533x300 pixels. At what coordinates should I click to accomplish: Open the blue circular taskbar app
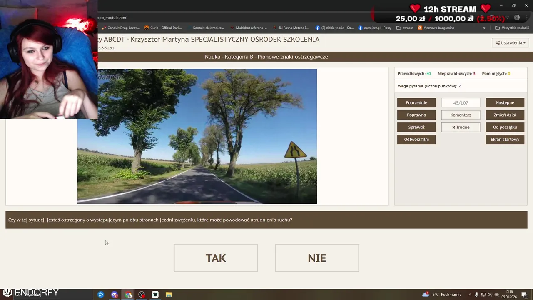pos(101,295)
